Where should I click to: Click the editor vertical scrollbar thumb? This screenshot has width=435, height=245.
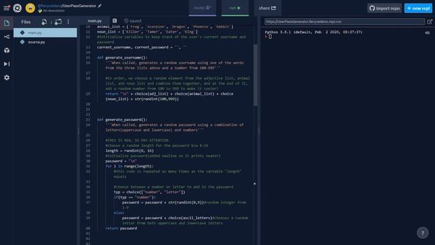(x=256, y=75)
